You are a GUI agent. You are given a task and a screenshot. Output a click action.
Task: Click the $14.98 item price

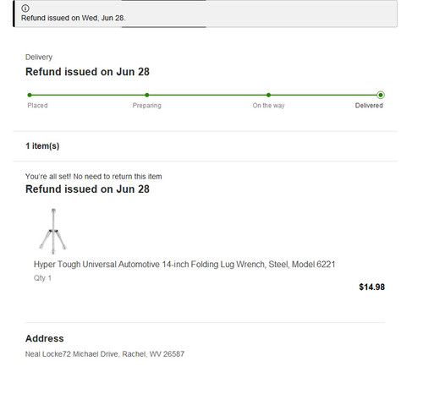(x=371, y=287)
